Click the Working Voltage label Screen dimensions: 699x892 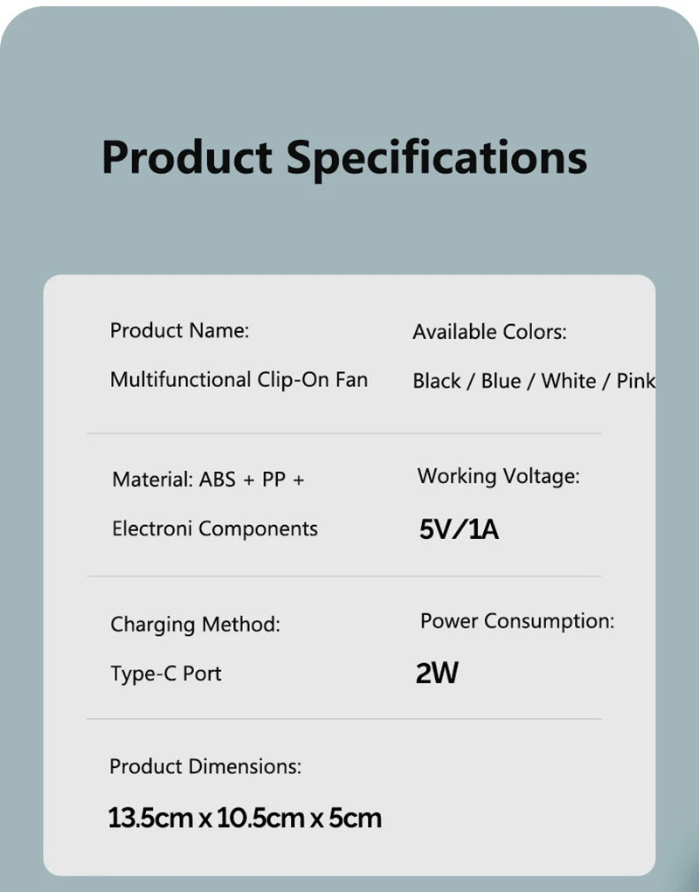(x=498, y=476)
